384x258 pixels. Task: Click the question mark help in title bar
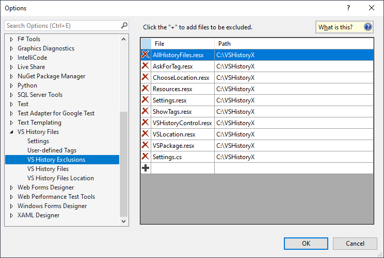(348, 8)
